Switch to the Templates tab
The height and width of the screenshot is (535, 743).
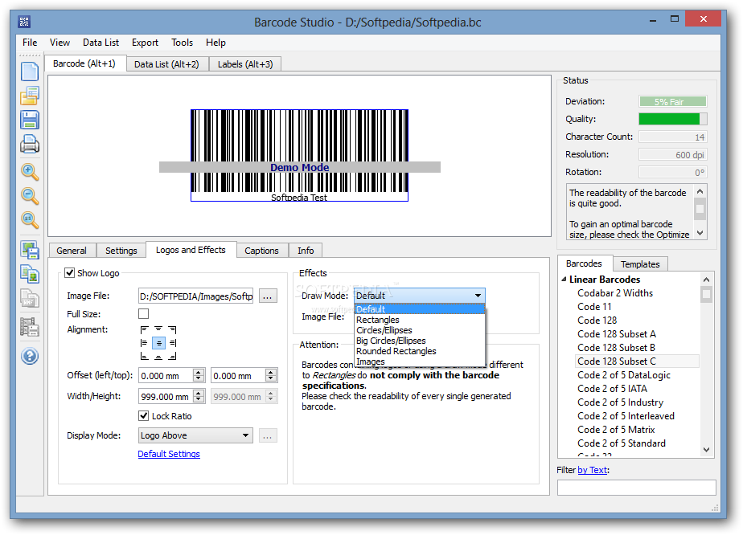pos(640,264)
